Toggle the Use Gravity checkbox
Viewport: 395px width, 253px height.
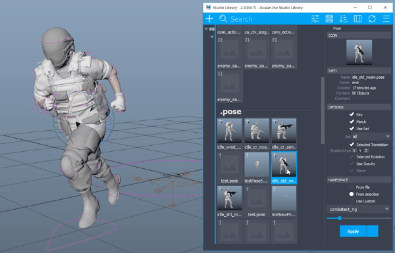[352, 164]
